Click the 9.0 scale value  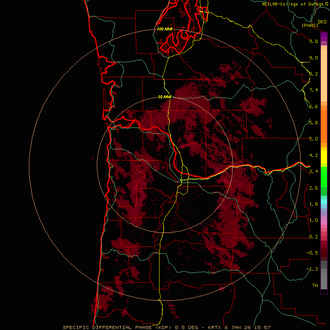(313, 58)
